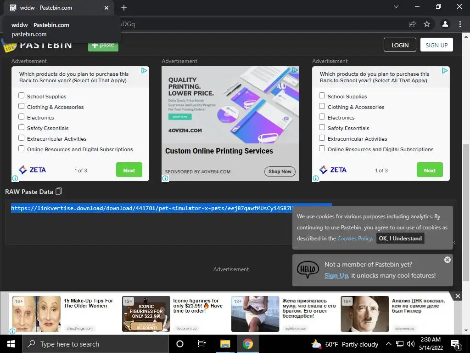Image resolution: width=470 pixels, height=353 pixels.
Task: Check Online Resources option in right ad
Action: pos(322,148)
